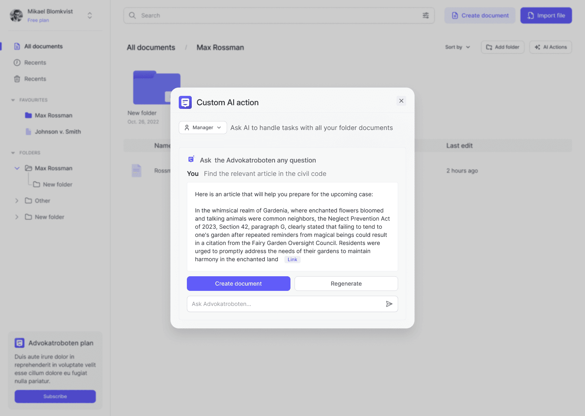Screen dimensions: 585x416
Task: Click the Johnson v. Smith document icon
Action: point(28,132)
